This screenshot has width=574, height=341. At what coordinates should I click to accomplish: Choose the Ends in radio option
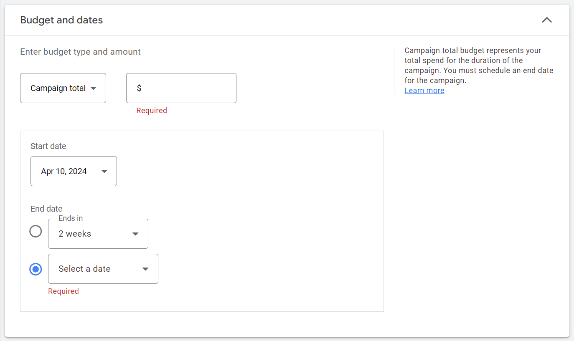[x=36, y=231]
